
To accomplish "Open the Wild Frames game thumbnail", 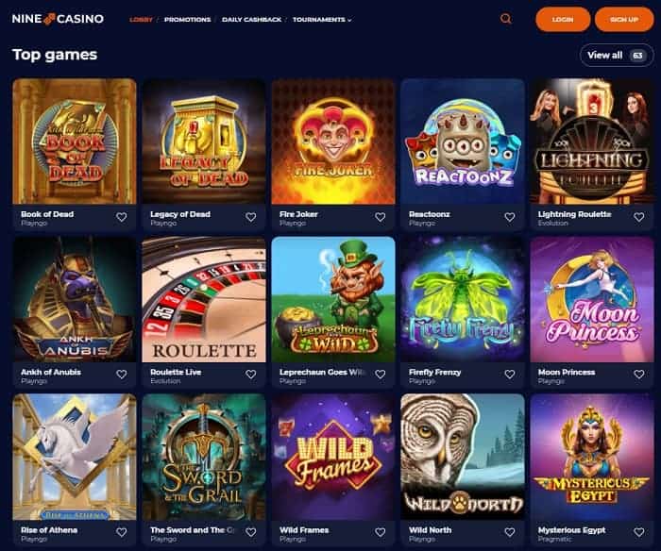I will pyautogui.click(x=333, y=457).
